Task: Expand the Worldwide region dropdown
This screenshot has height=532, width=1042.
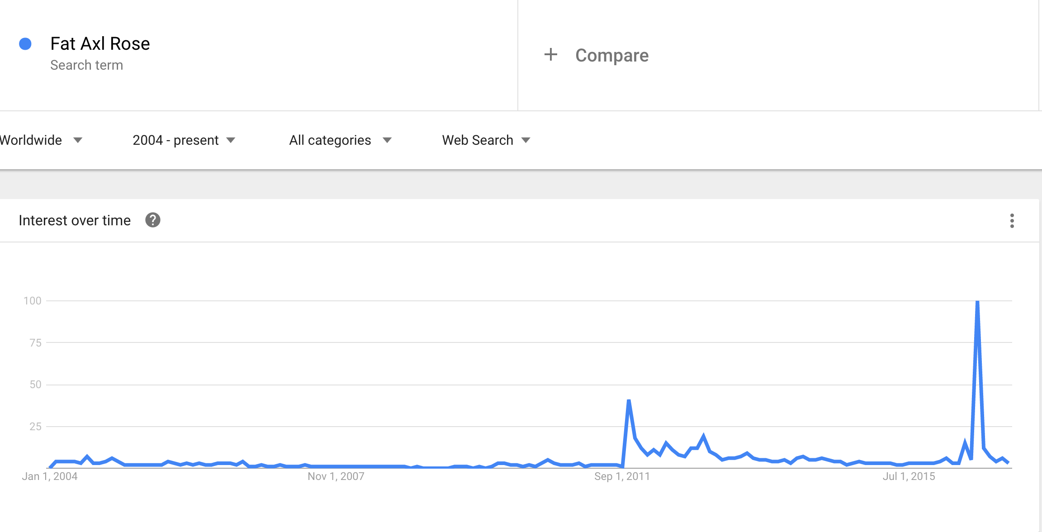Action: 41,140
